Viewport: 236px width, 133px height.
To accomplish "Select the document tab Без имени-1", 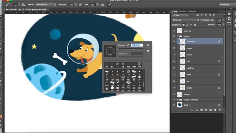I will click(27, 10).
